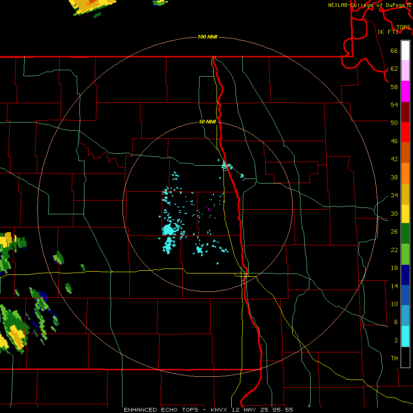Click the white swatch at top of legend
This screenshot has height=413, width=413.
click(x=405, y=50)
